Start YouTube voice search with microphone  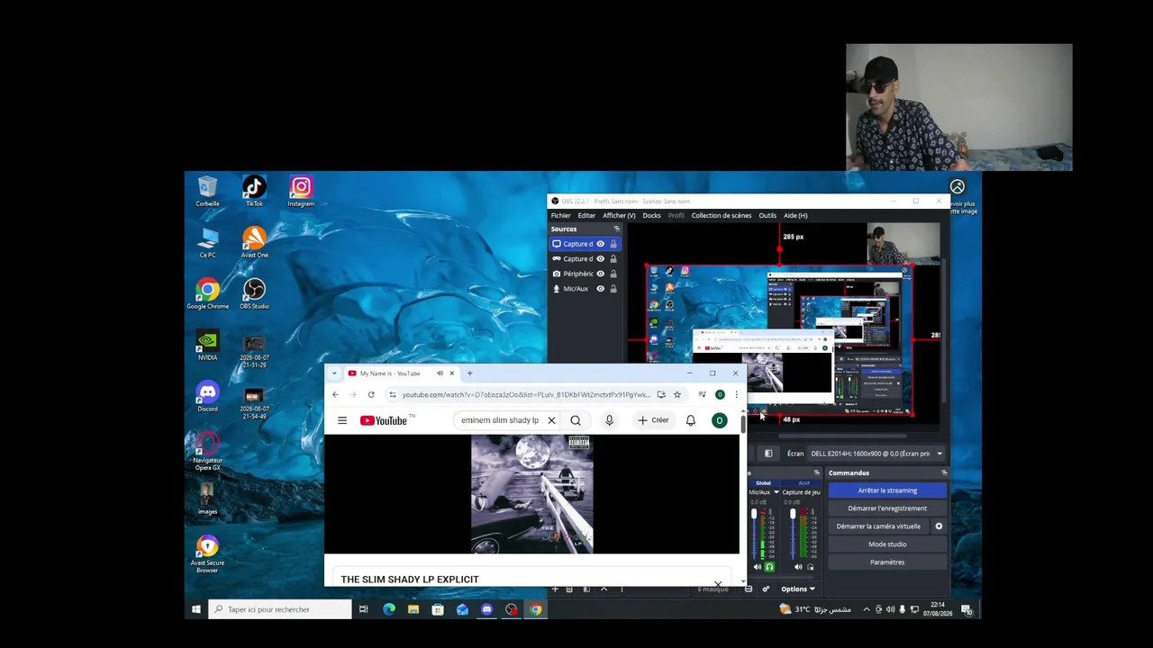[609, 420]
